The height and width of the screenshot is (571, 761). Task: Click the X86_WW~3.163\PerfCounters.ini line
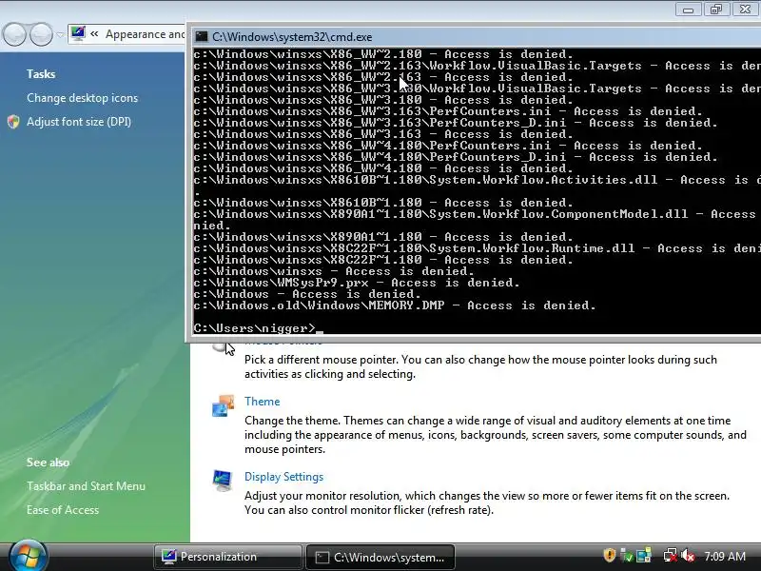[447, 111]
